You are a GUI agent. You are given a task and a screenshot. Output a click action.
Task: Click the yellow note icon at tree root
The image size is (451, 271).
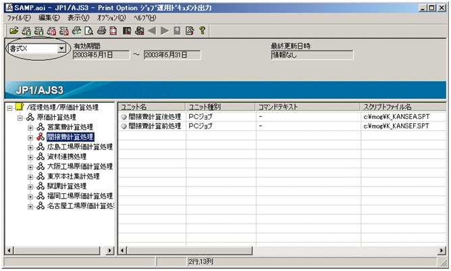click(x=19, y=107)
